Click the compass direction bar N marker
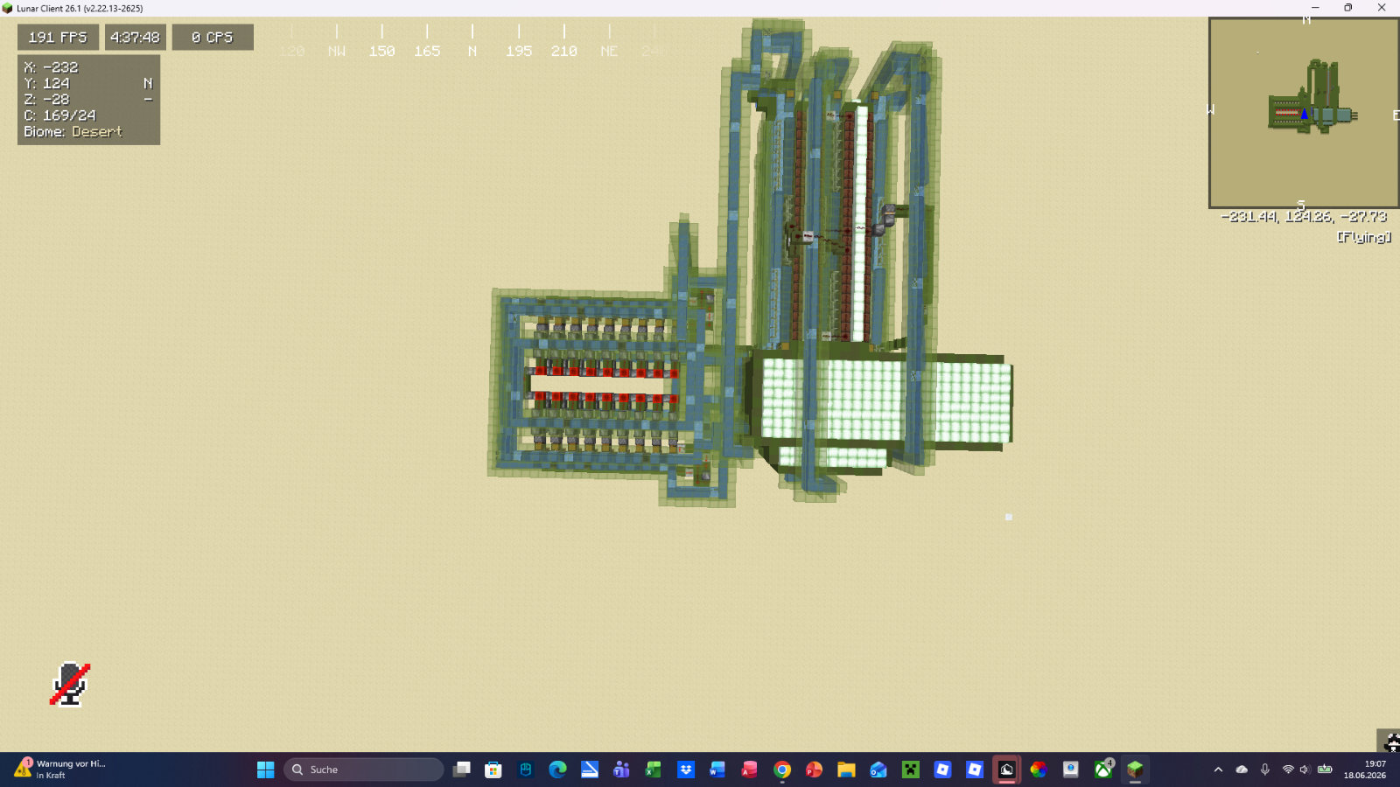Image resolution: width=1400 pixels, height=787 pixels. point(472,52)
